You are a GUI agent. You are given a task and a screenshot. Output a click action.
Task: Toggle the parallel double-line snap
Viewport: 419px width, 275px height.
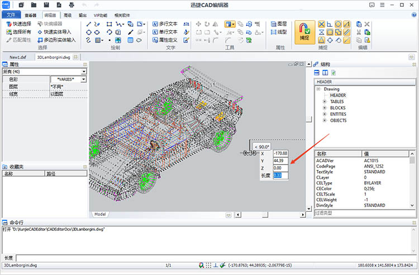[x=347, y=32]
